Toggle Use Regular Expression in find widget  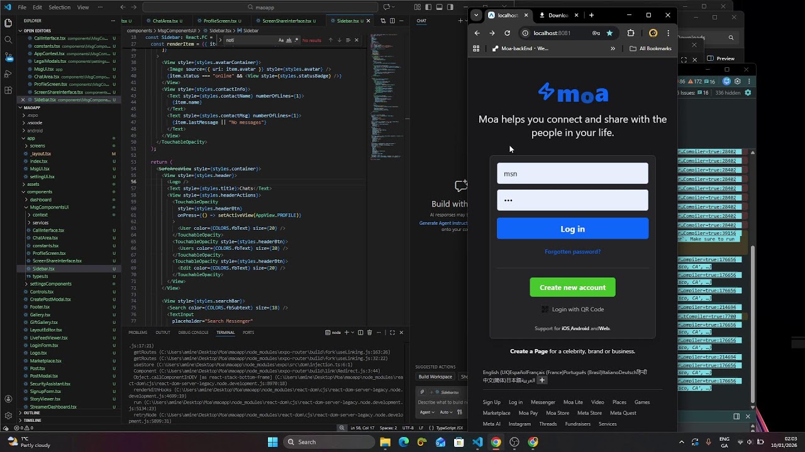click(296, 40)
